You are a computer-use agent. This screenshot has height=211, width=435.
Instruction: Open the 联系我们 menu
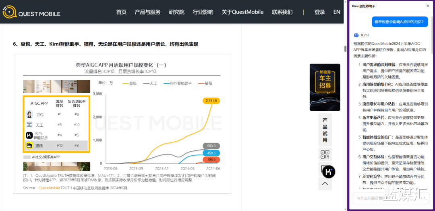(x=282, y=12)
